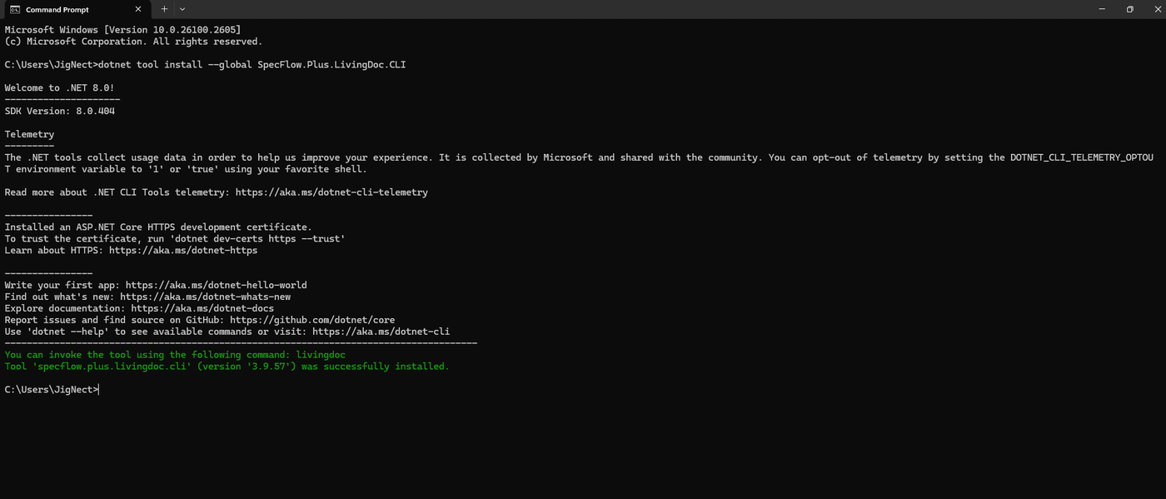This screenshot has height=499, width=1166.
Task: Click the 'Microsoft Windows [Version 10.0.26100.2605]' line
Action: (122, 30)
